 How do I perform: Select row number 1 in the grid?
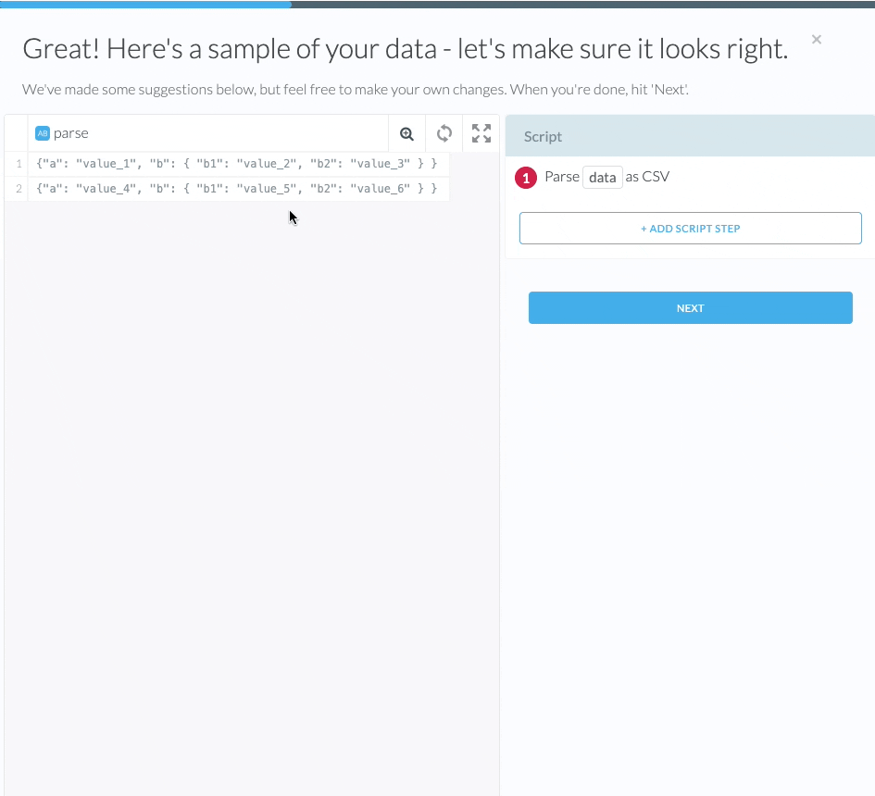coord(19,164)
